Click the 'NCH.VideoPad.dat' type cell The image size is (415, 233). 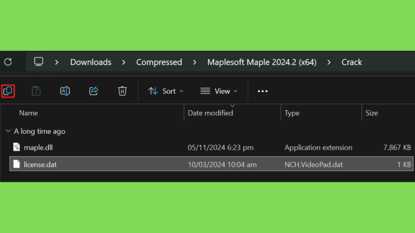(314, 164)
